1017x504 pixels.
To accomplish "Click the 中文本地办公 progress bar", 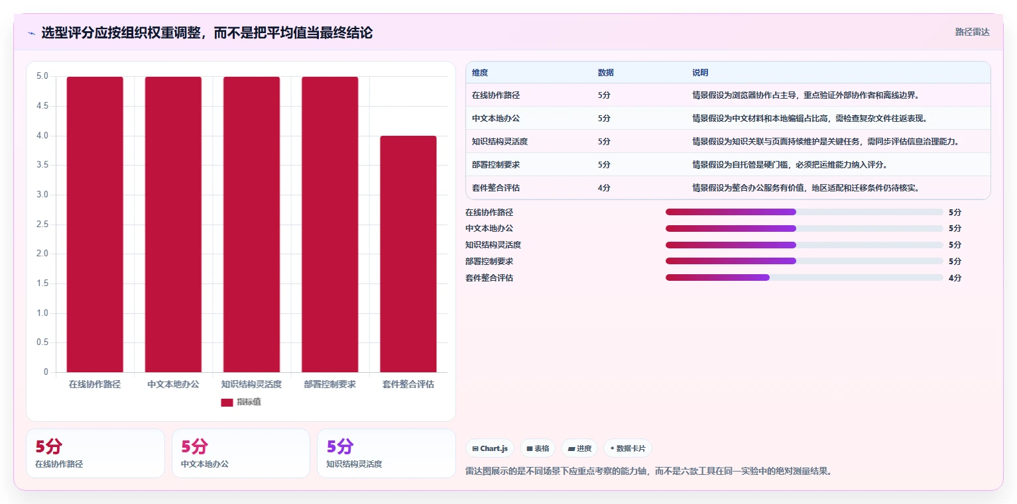I will pos(804,228).
